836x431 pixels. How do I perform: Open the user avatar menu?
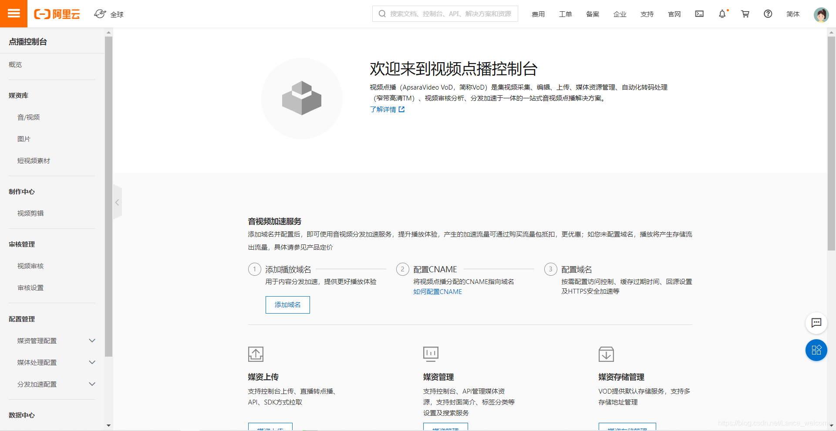pyautogui.click(x=821, y=15)
